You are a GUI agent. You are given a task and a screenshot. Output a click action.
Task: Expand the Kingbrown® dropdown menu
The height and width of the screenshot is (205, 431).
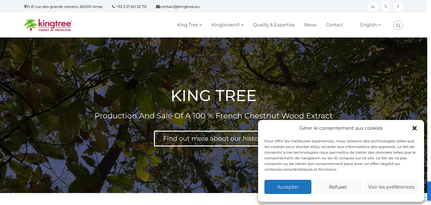click(228, 25)
